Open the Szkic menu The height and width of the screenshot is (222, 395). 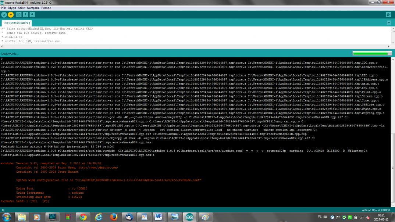[x=21, y=8]
